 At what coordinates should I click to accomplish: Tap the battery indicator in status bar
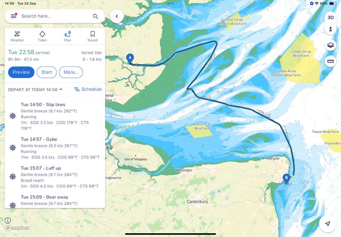click(x=332, y=3)
